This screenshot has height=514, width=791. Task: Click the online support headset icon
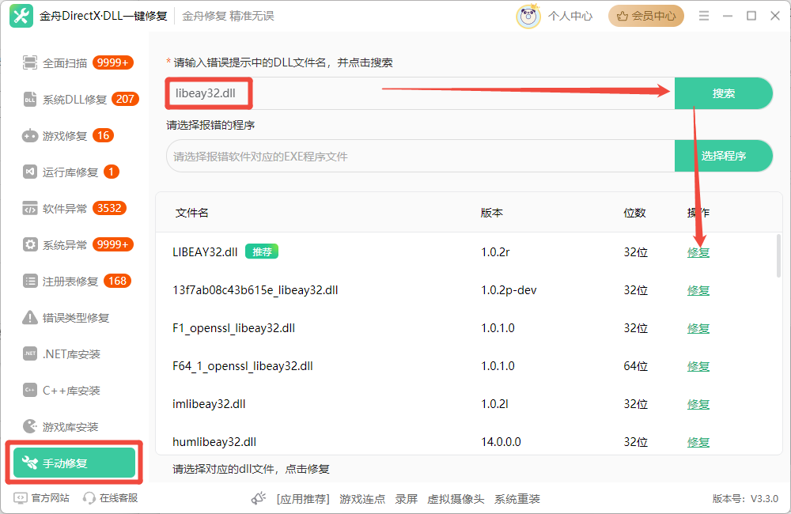(x=89, y=498)
